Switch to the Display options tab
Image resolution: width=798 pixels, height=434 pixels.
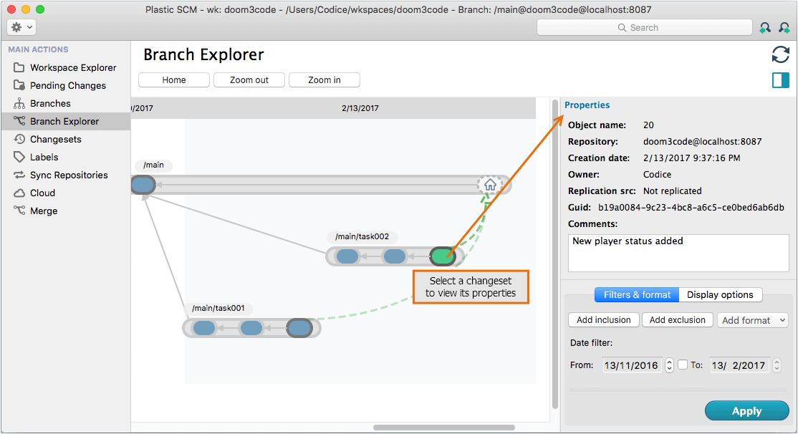pos(720,294)
